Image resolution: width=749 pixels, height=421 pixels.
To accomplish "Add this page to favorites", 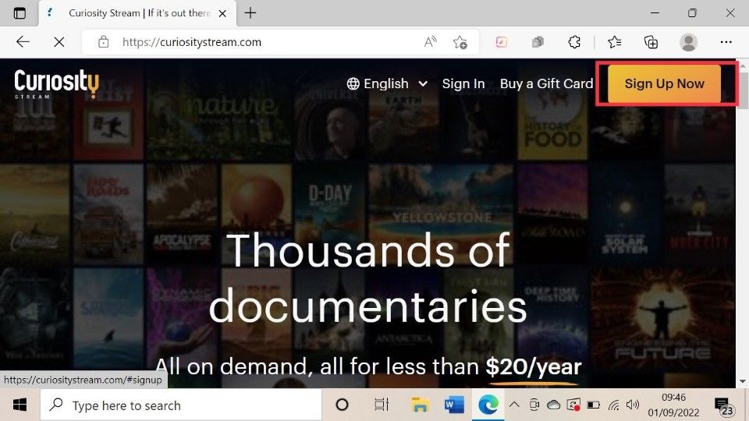I will pyautogui.click(x=460, y=42).
